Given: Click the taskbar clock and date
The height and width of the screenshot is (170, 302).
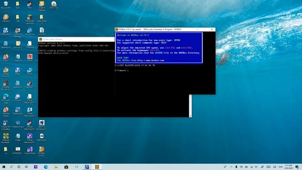Looking at the screenshot, I should point(288,167).
